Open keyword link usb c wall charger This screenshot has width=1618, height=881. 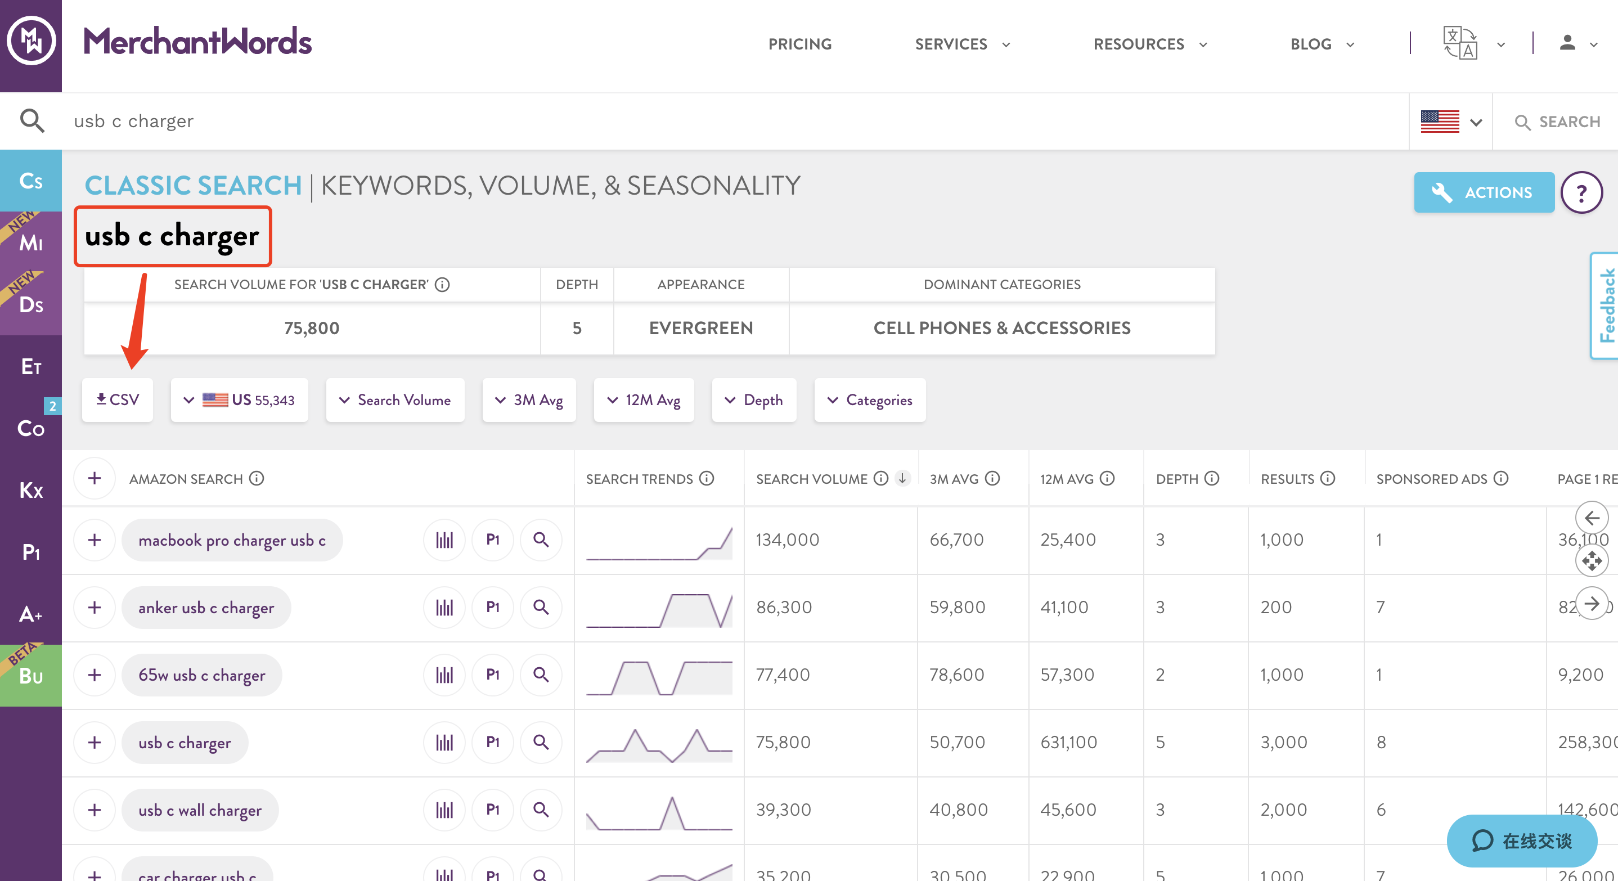tap(200, 810)
